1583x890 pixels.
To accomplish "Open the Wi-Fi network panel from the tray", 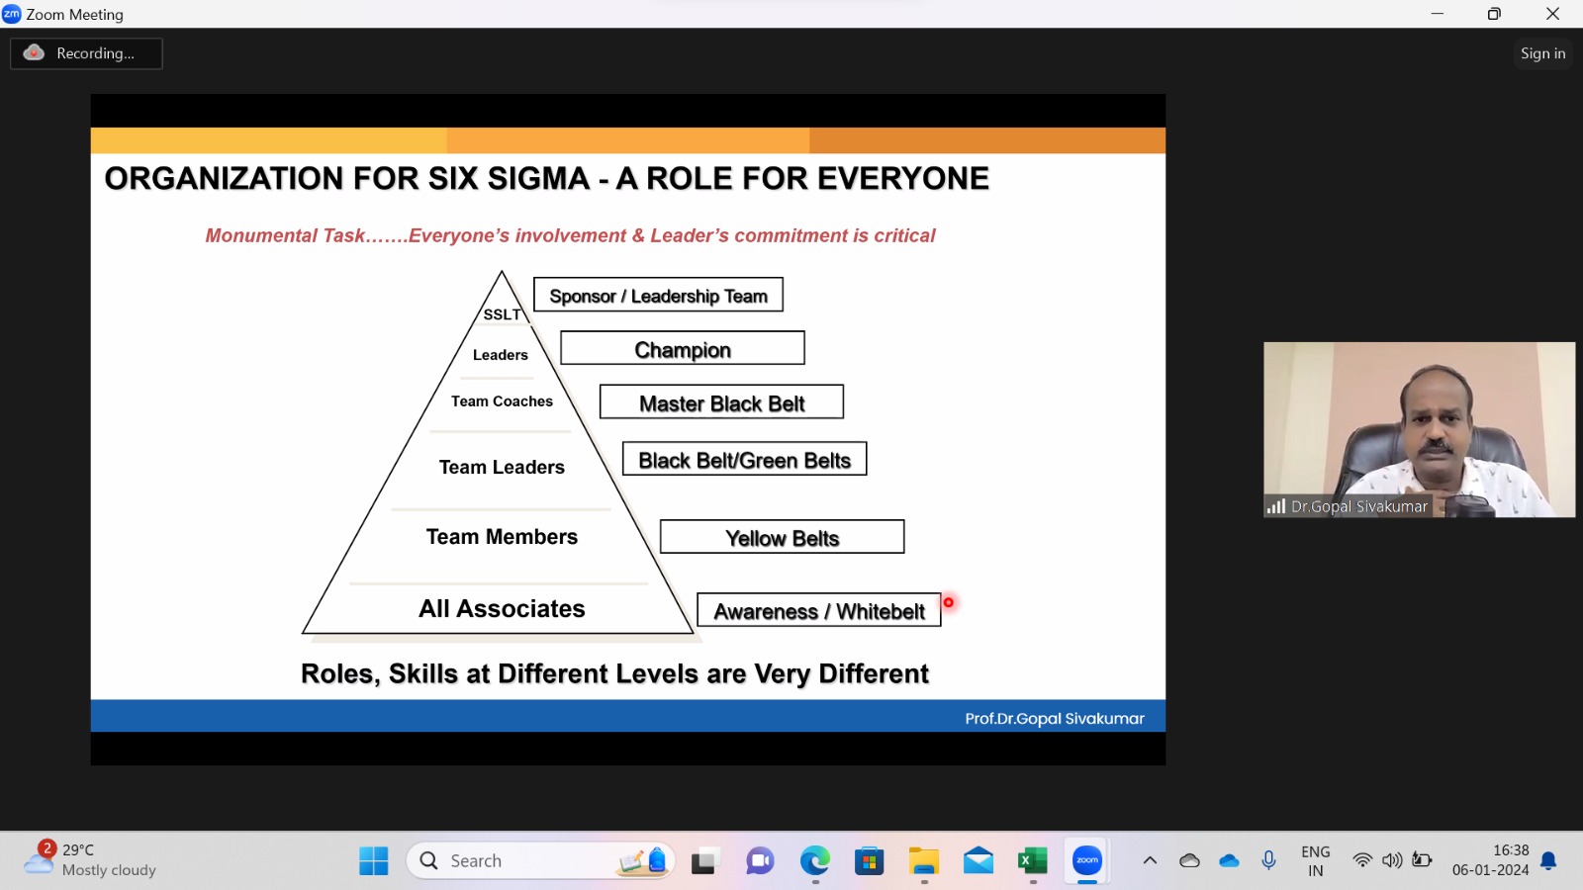I will (x=1362, y=860).
